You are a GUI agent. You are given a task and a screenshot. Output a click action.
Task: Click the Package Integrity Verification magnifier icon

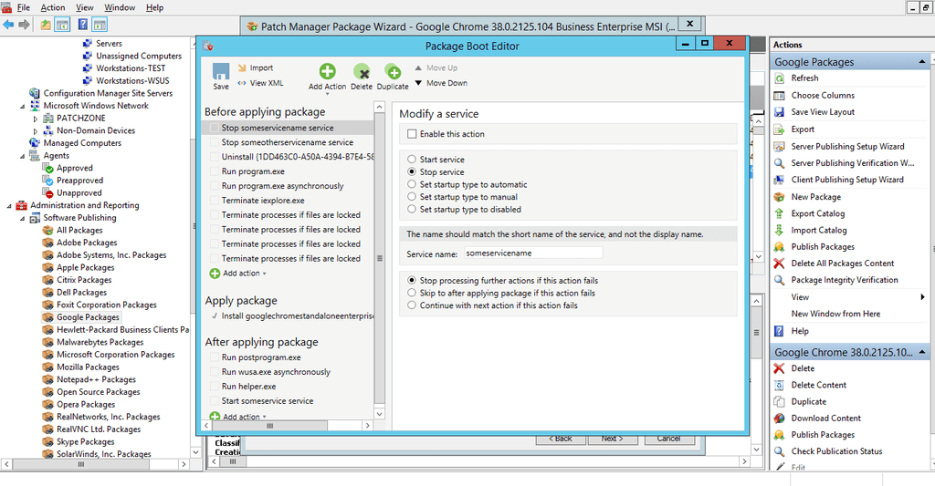[779, 280]
